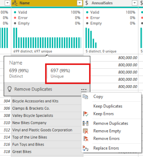Open the AnnualSales column filter dropdown
This screenshot has height=157, width=143.
point(135,3)
